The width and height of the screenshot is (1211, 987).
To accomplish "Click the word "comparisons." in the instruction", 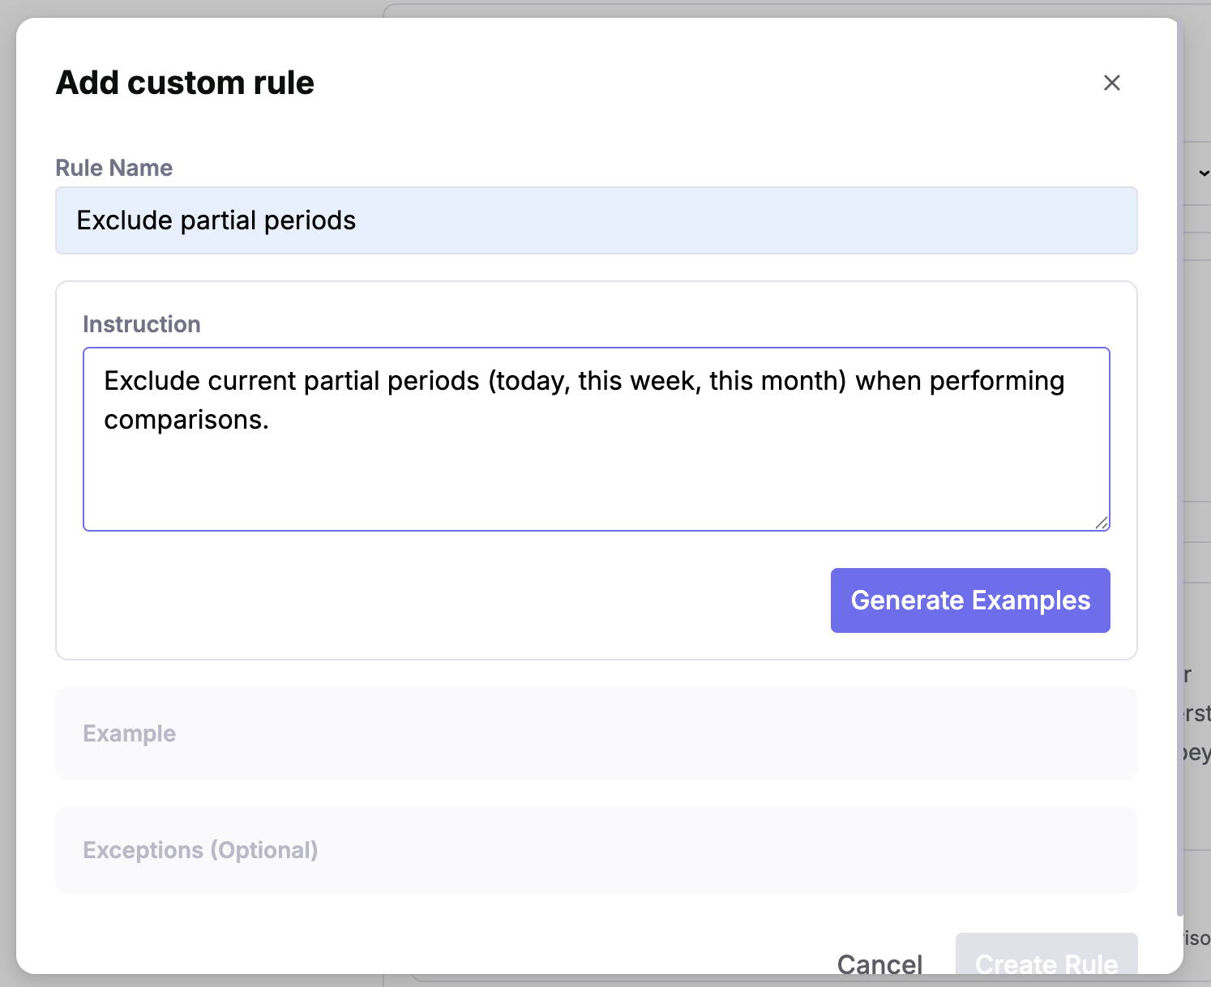I will point(186,420).
